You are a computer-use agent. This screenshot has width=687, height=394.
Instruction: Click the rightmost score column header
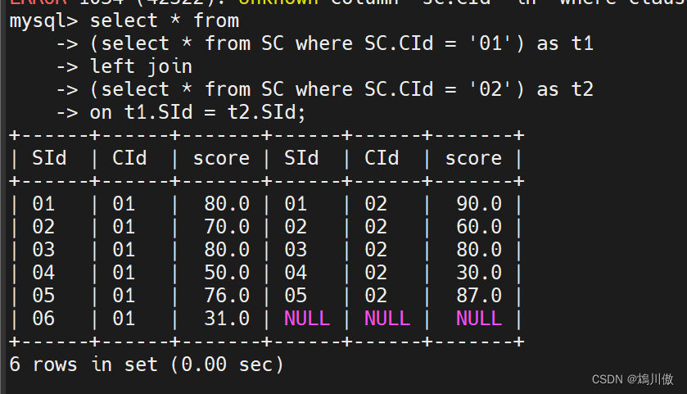click(x=472, y=158)
